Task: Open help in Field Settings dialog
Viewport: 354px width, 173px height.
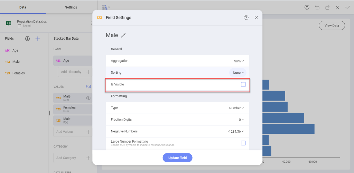Action: tap(246, 18)
